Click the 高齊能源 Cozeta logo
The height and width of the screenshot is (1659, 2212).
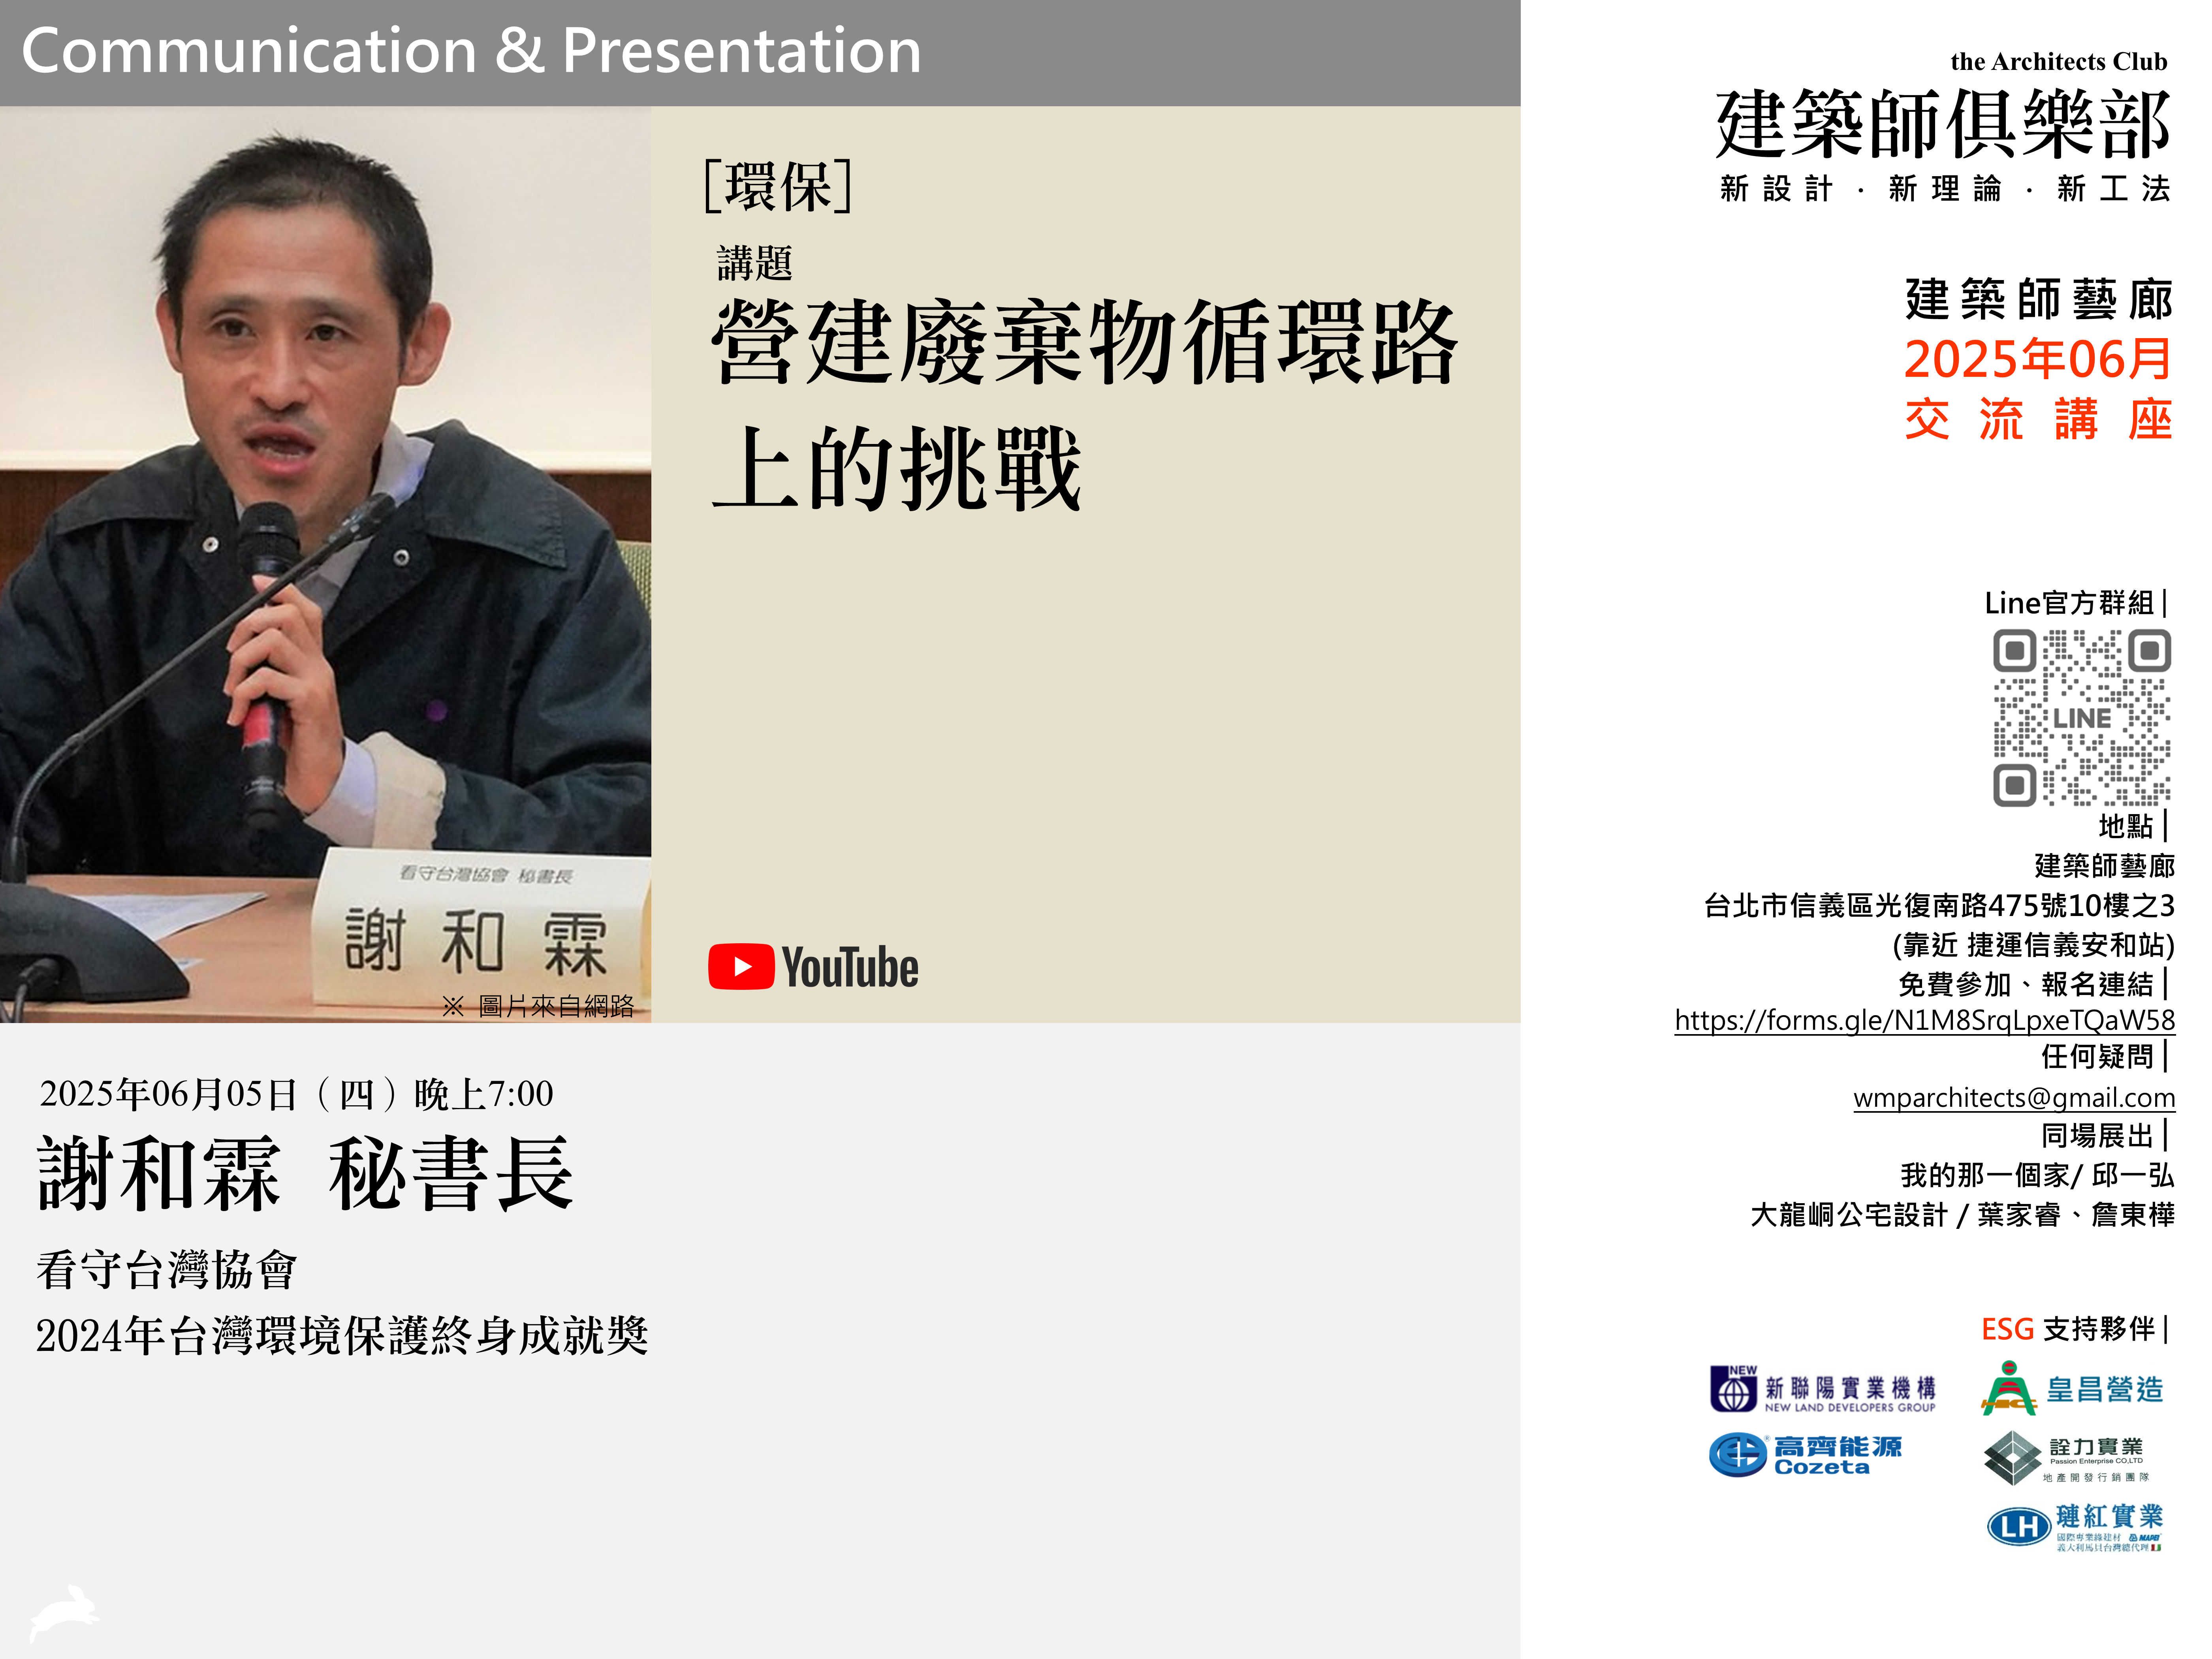coord(1805,1455)
